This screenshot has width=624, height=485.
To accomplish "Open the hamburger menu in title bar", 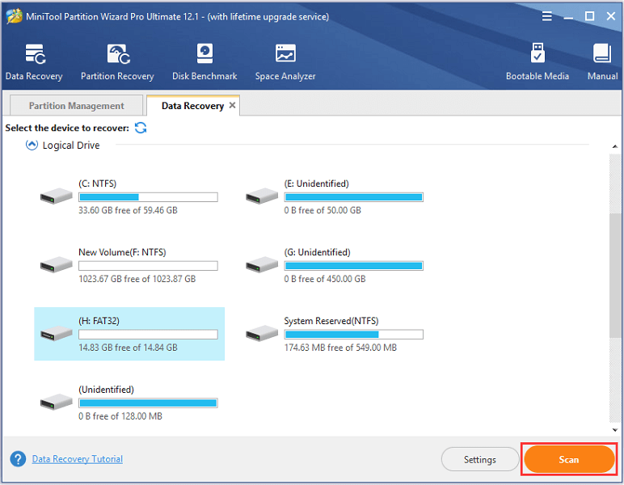I will 546,16.
